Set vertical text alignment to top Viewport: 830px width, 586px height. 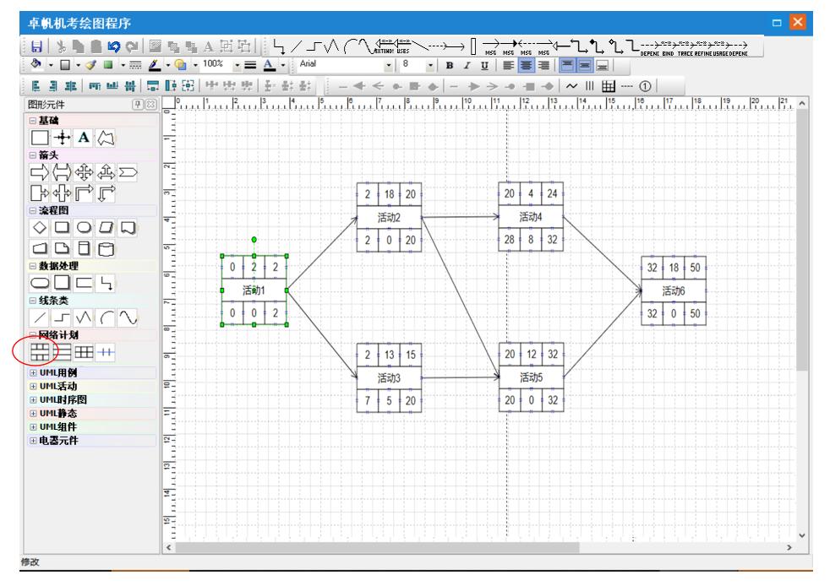click(x=567, y=65)
